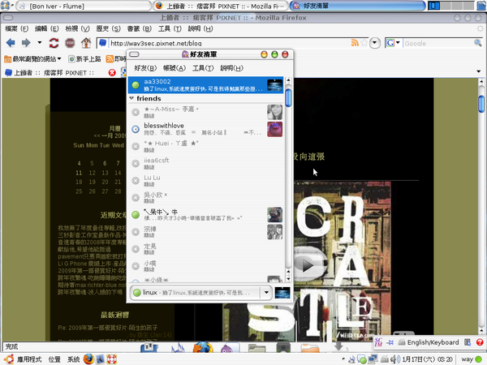The width and height of the screenshot is (487, 365).
Task: Select the aa33002 contact row
Action: pos(206,85)
